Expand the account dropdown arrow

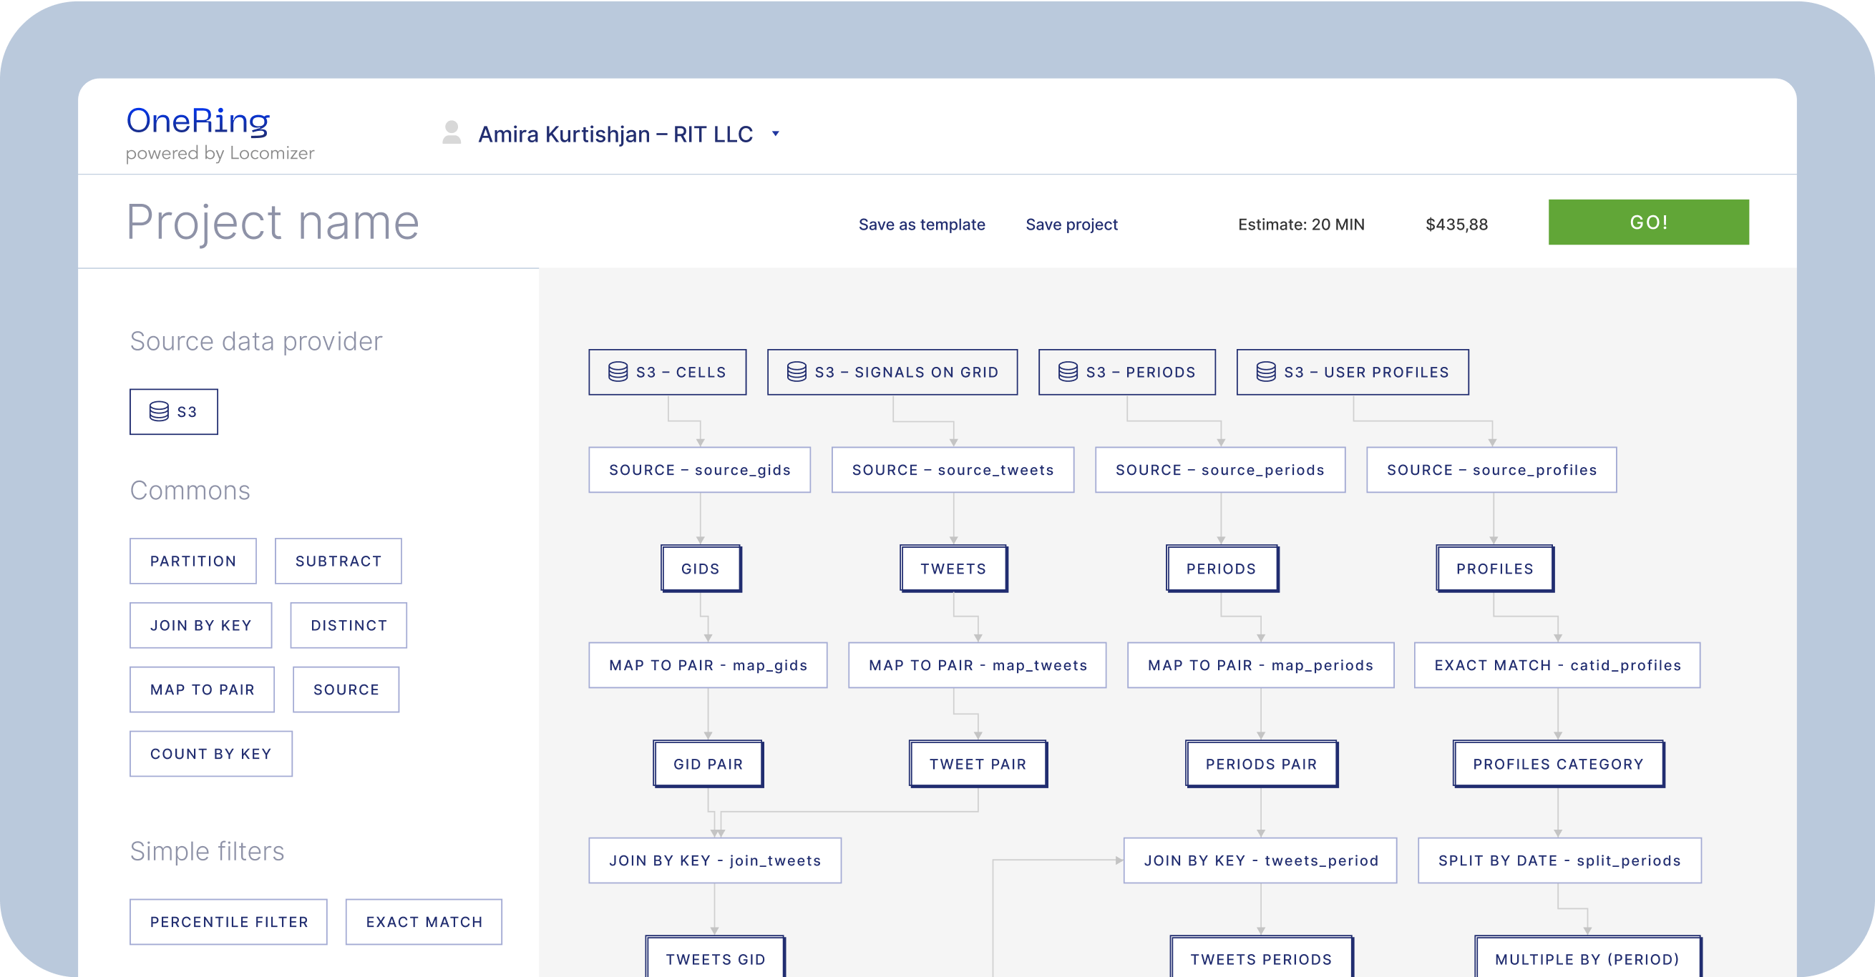[x=775, y=134]
